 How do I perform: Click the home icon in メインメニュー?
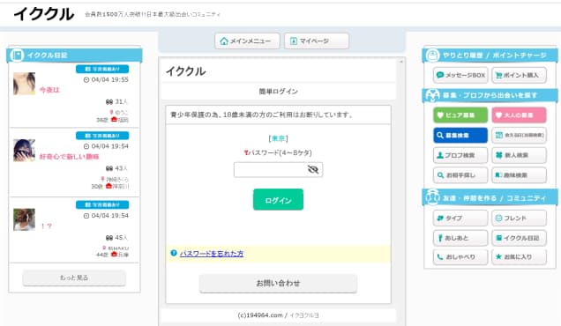[224, 41]
